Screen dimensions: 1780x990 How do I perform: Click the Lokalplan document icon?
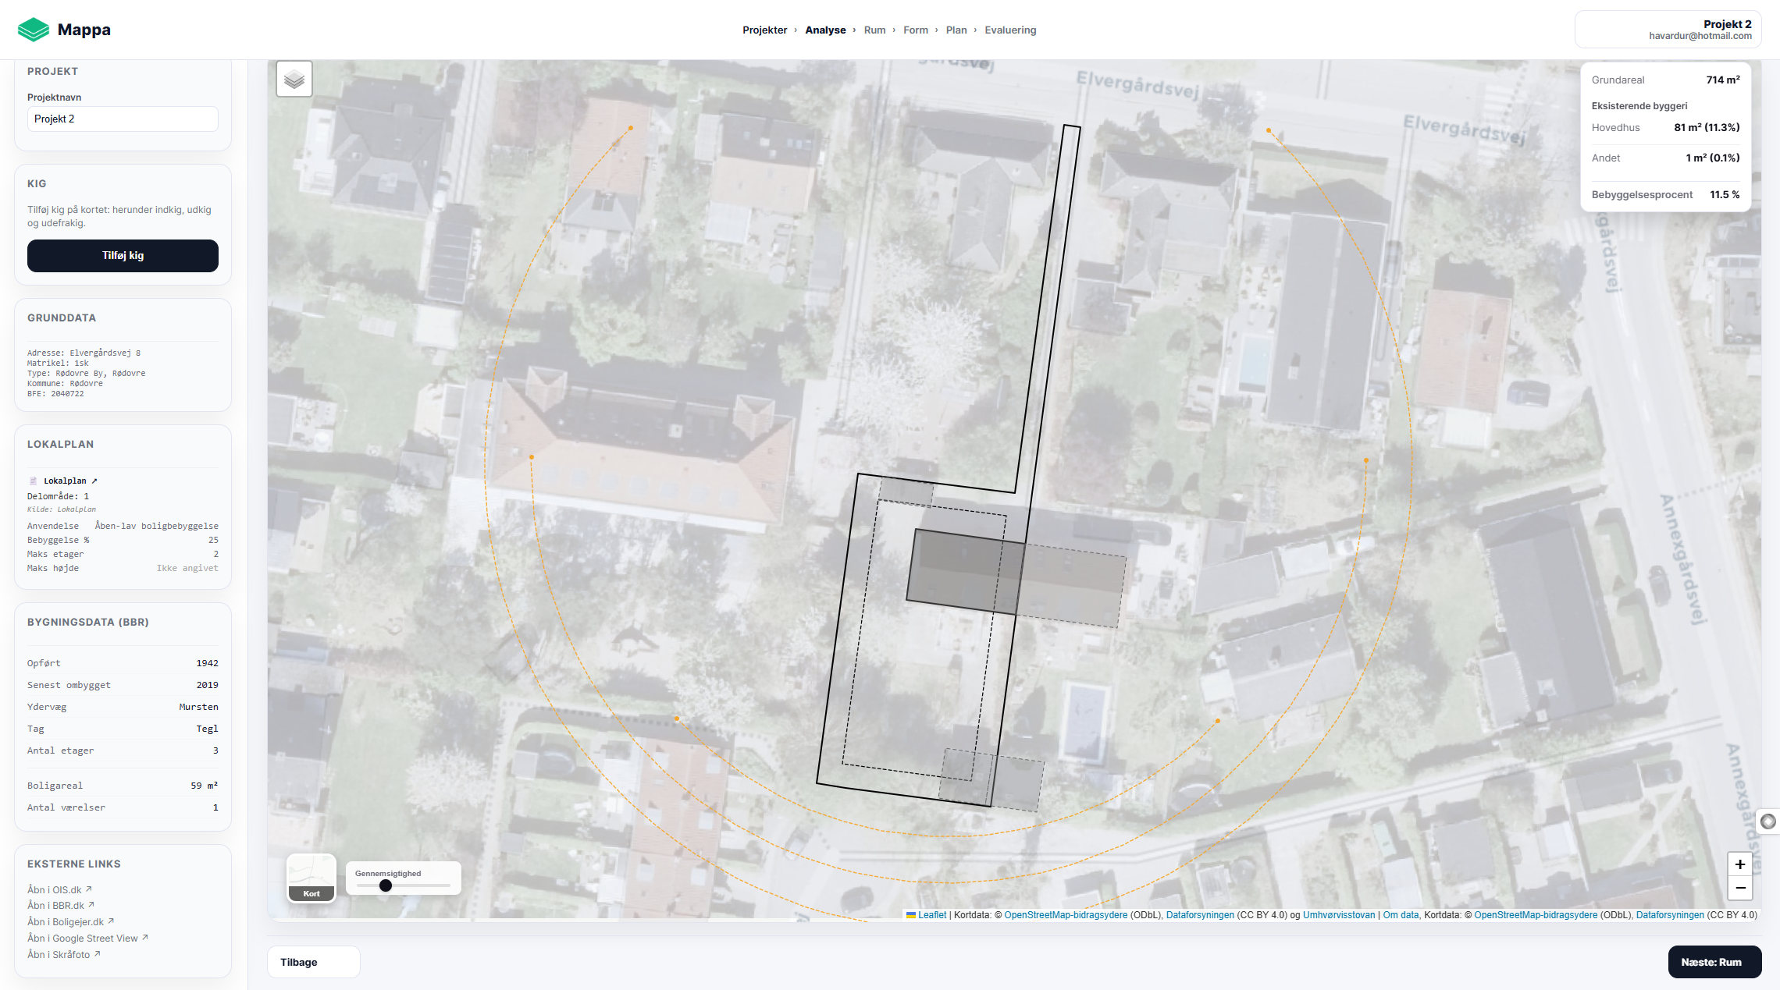point(33,481)
